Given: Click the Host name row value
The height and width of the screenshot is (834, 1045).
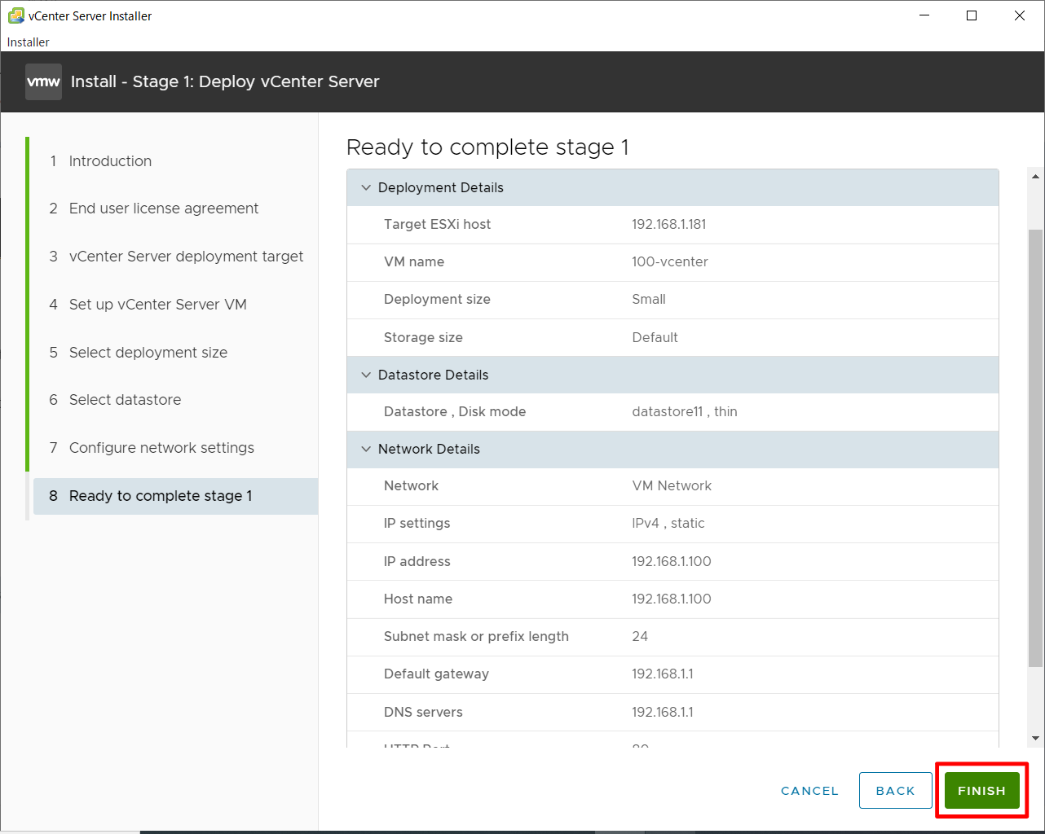Looking at the screenshot, I should click(671, 599).
